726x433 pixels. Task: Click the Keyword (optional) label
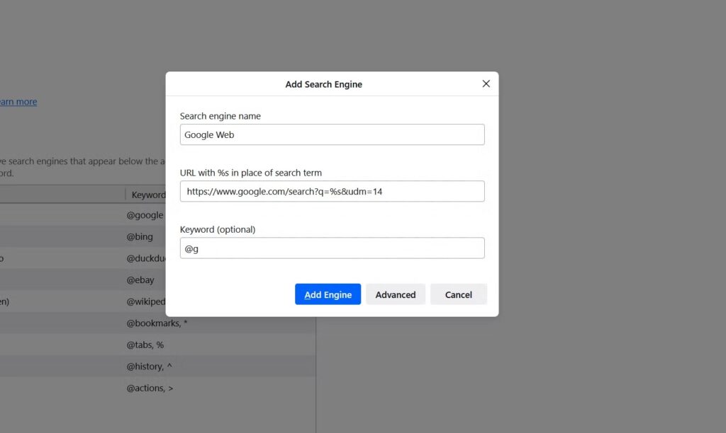218,229
